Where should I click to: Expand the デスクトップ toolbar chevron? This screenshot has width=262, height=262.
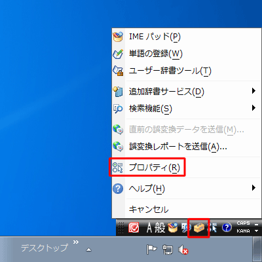tap(76, 242)
